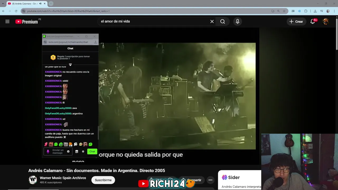Clear the search text with the X
The height and width of the screenshot is (190, 338).
[212, 22]
